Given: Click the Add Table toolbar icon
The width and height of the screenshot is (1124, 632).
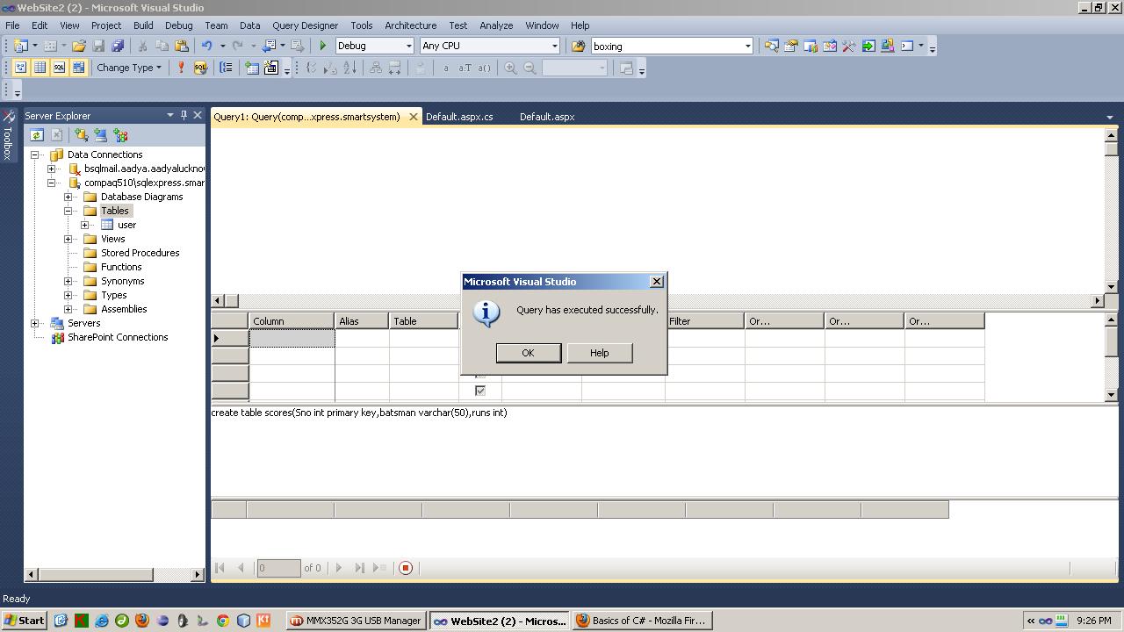Looking at the screenshot, I should [252, 68].
